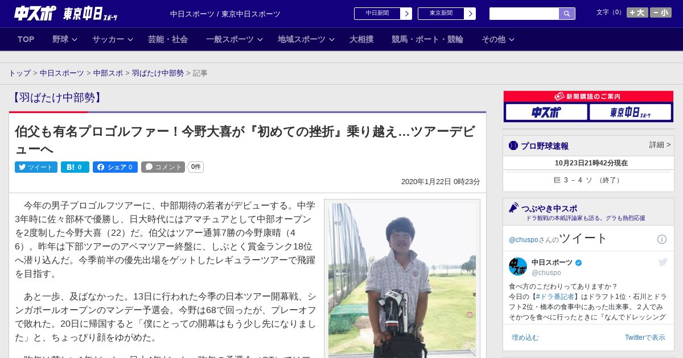Click the 【羽ばたけ中部勢】 section heading
The height and width of the screenshot is (358, 683).
tap(57, 98)
